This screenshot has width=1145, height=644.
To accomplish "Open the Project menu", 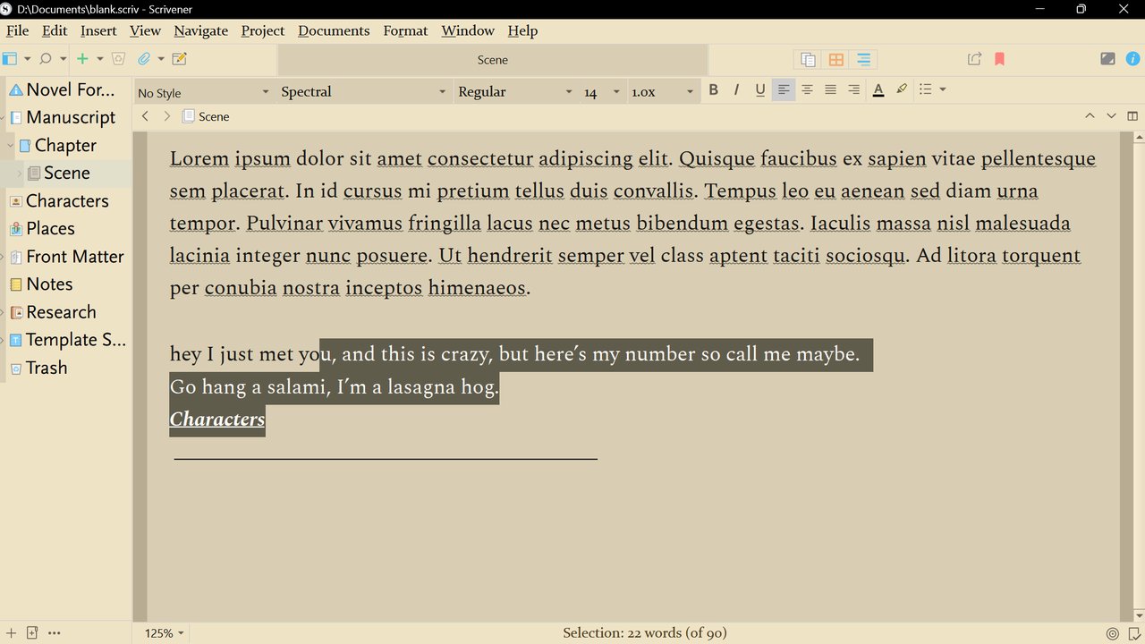I will point(263,30).
